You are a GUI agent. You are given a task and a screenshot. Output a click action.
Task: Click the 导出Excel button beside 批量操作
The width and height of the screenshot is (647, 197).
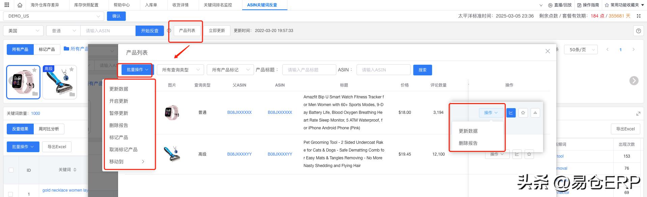tap(57, 147)
